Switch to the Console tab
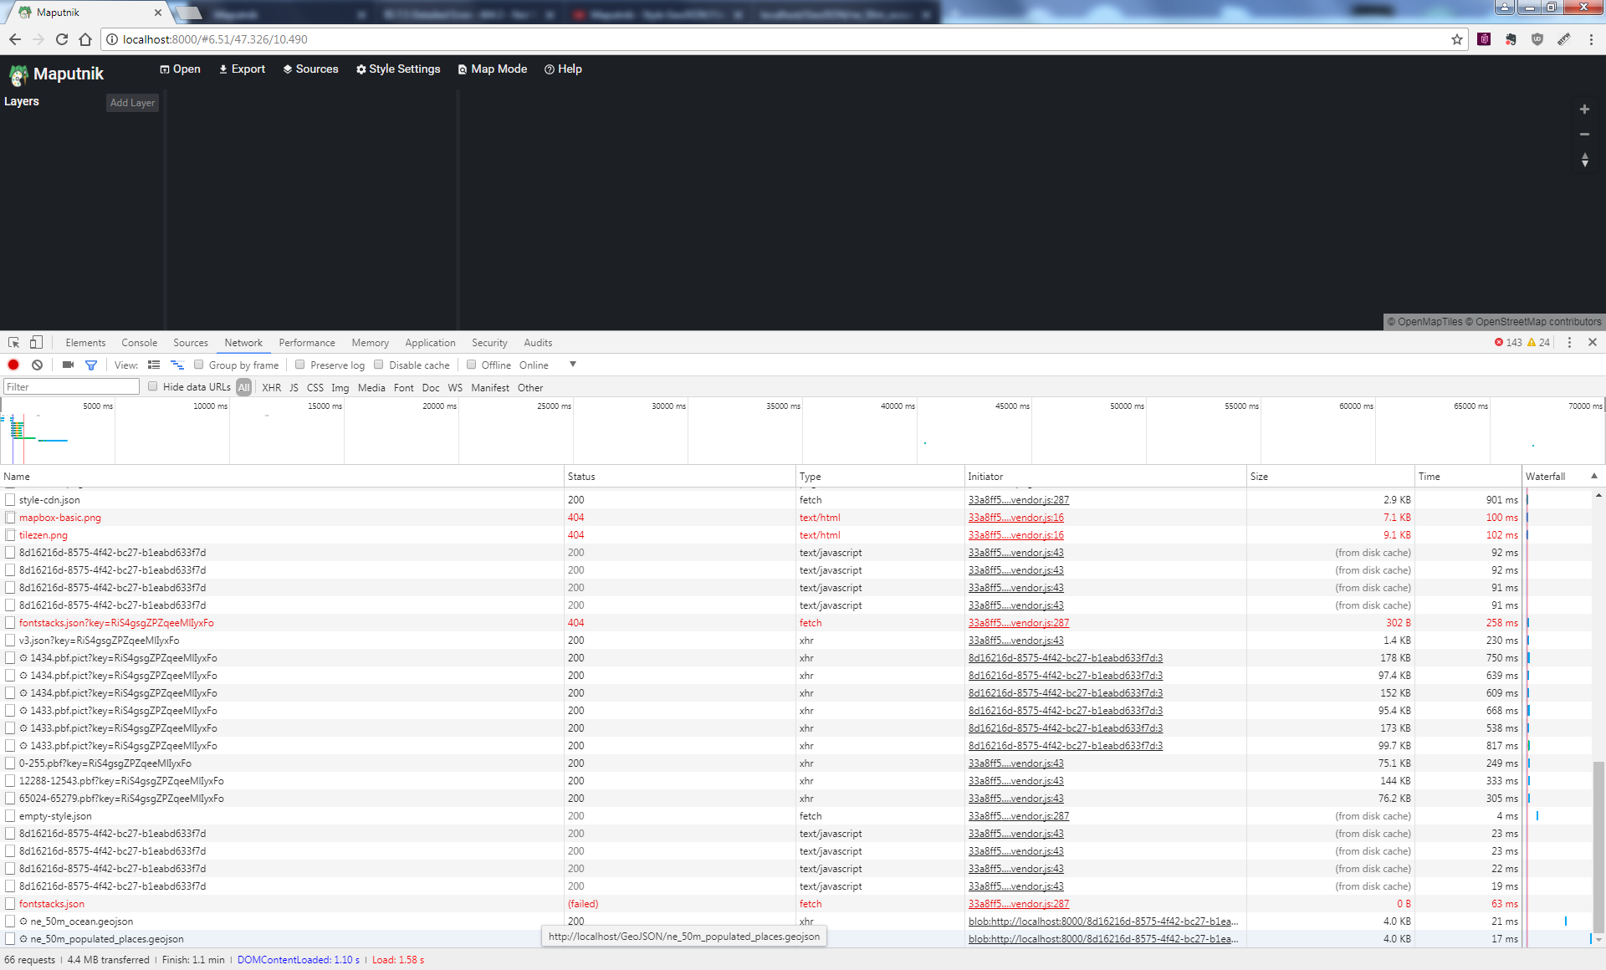The width and height of the screenshot is (1606, 970). click(x=139, y=342)
